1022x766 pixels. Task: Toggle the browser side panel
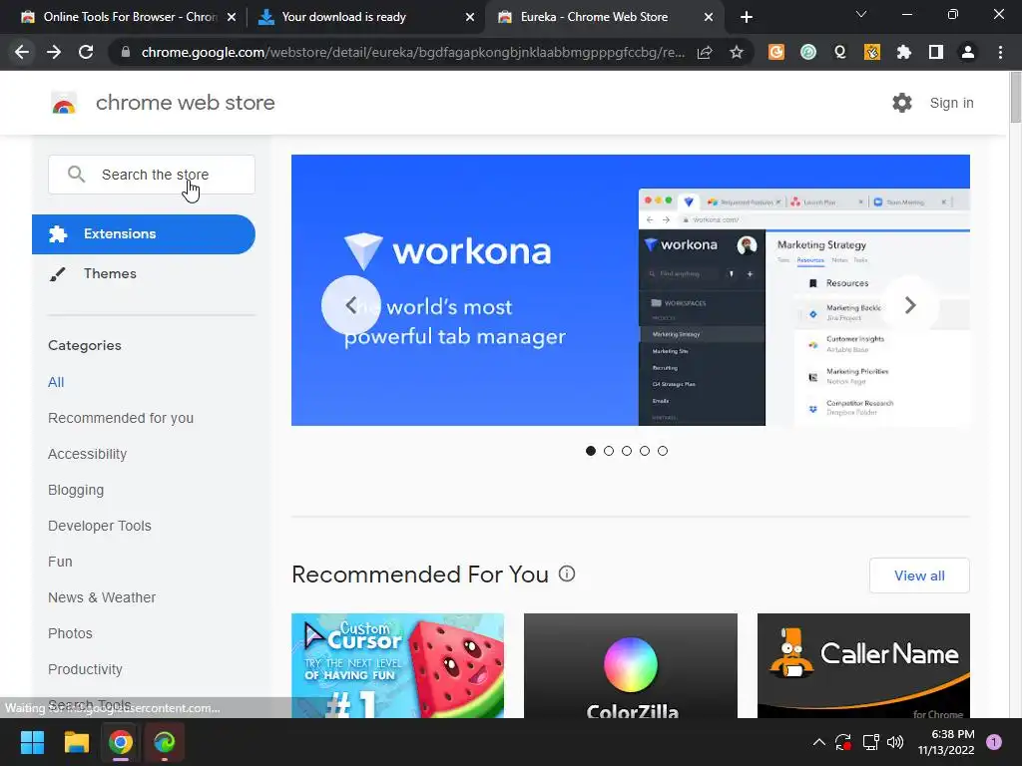coord(936,52)
